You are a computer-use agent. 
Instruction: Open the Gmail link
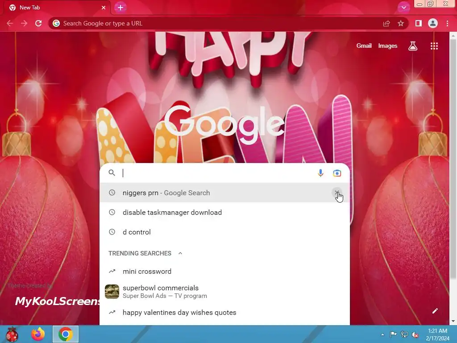pyautogui.click(x=364, y=46)
